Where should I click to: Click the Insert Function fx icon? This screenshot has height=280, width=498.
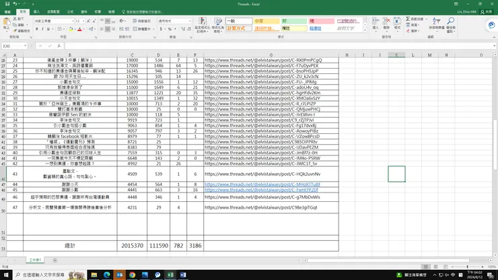point(59,46)
